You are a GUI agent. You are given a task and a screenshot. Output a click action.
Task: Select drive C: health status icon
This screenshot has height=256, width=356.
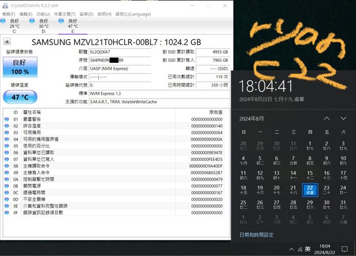coord(6,21)
